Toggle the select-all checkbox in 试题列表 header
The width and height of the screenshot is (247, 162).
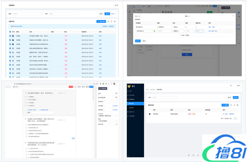(x=10, y=32)
